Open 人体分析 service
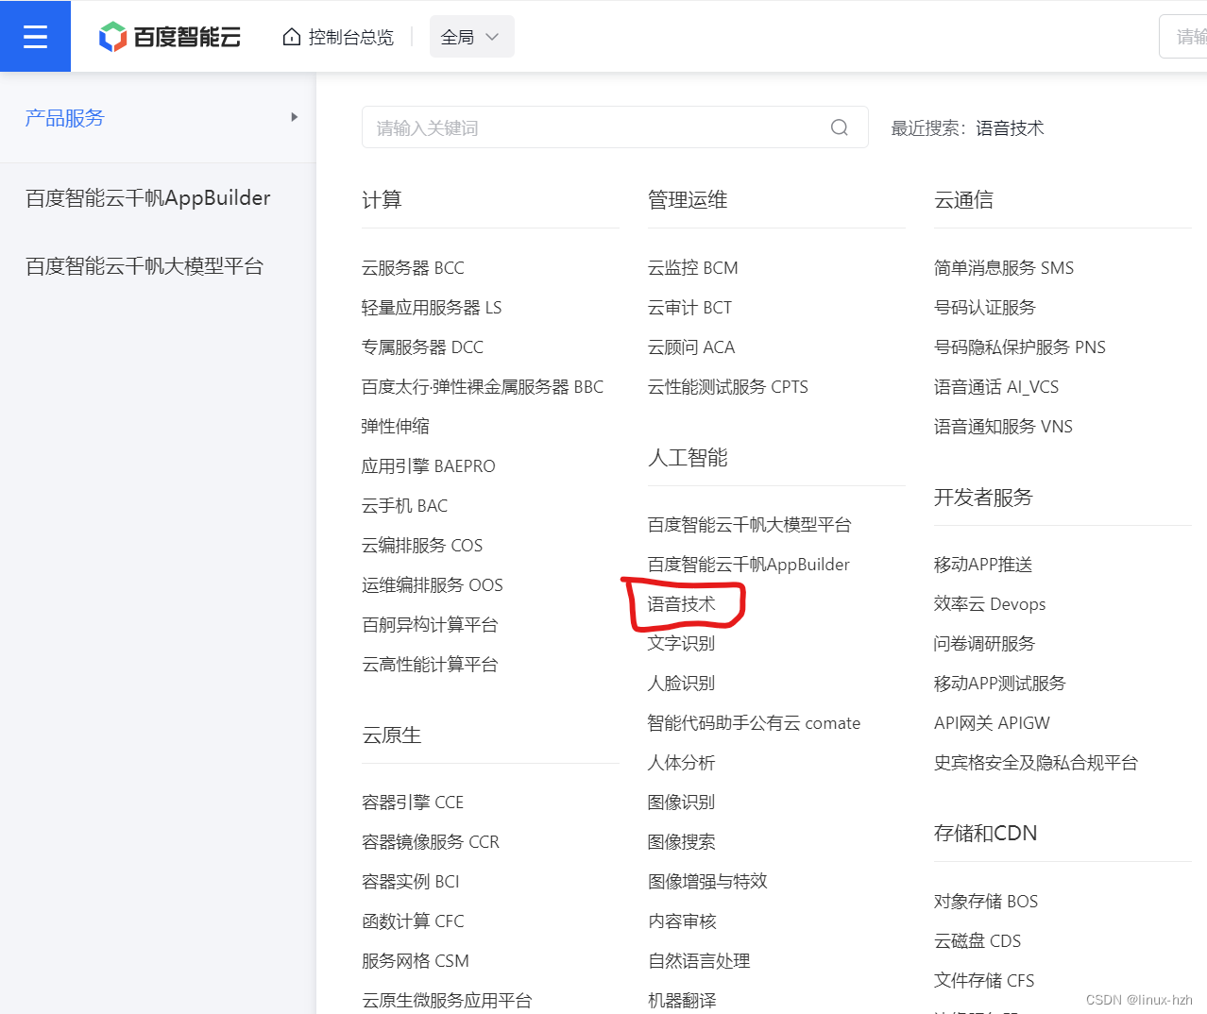 click(x=682, y=763)
